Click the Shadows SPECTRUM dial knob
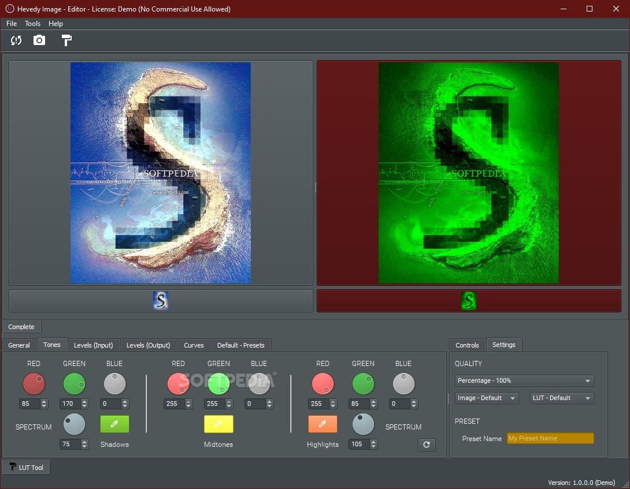Screen dimensions: 630x489 click(x=75, y=424)
